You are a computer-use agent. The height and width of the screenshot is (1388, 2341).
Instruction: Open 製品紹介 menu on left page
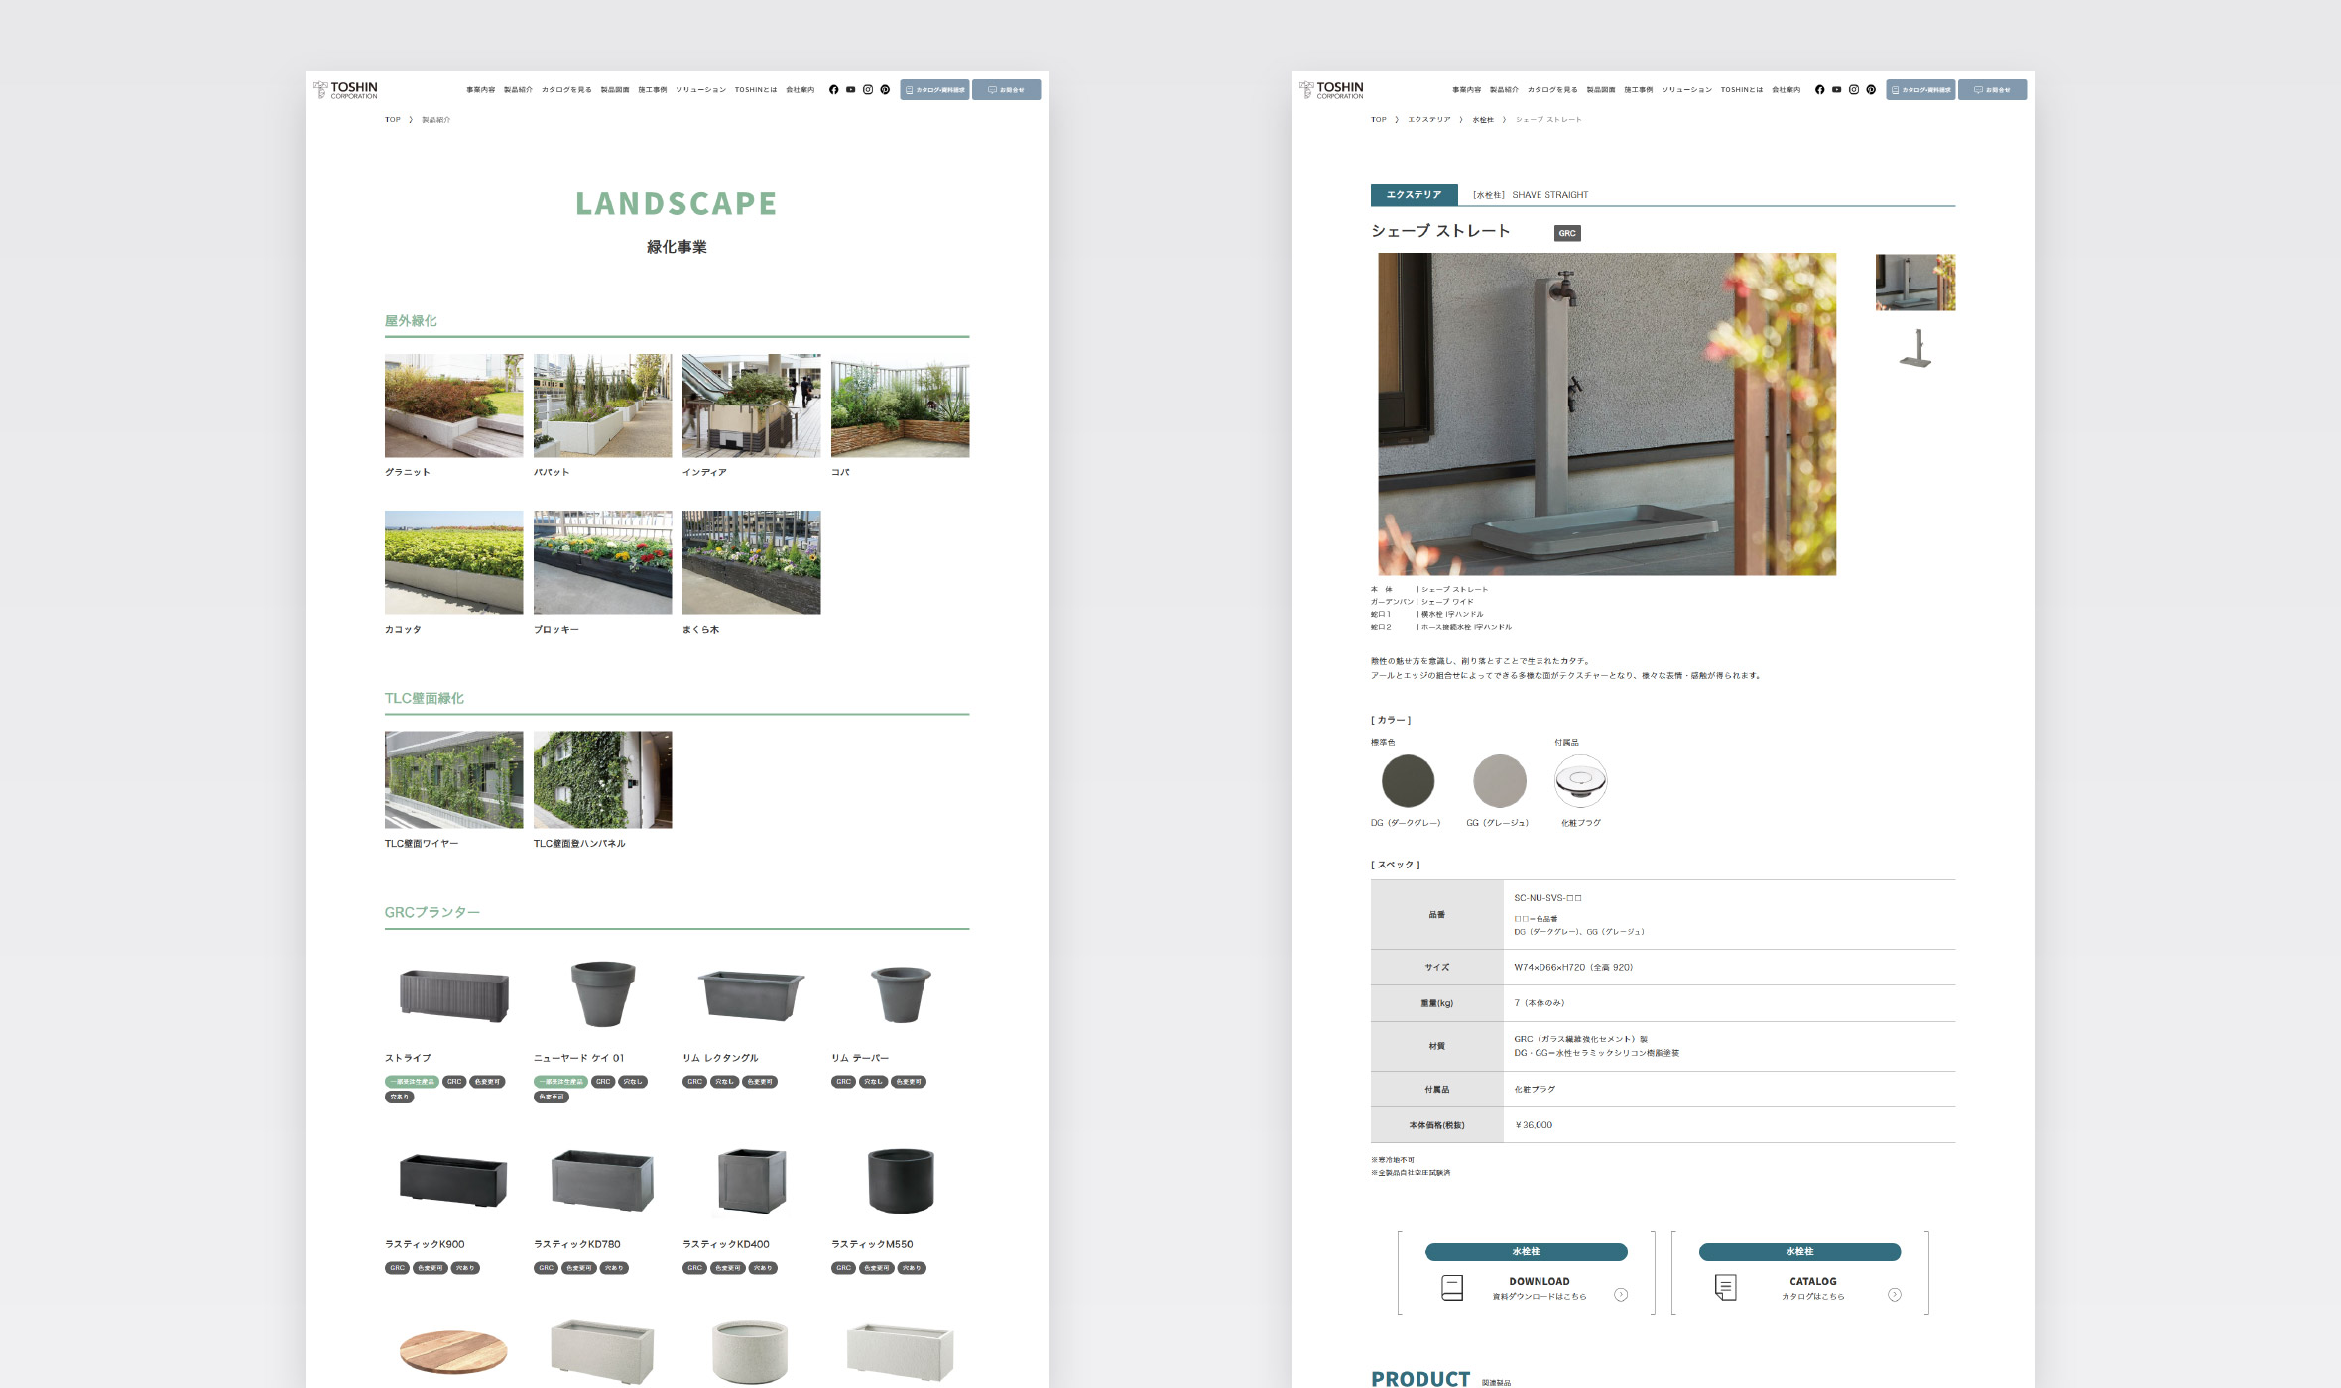518,90
